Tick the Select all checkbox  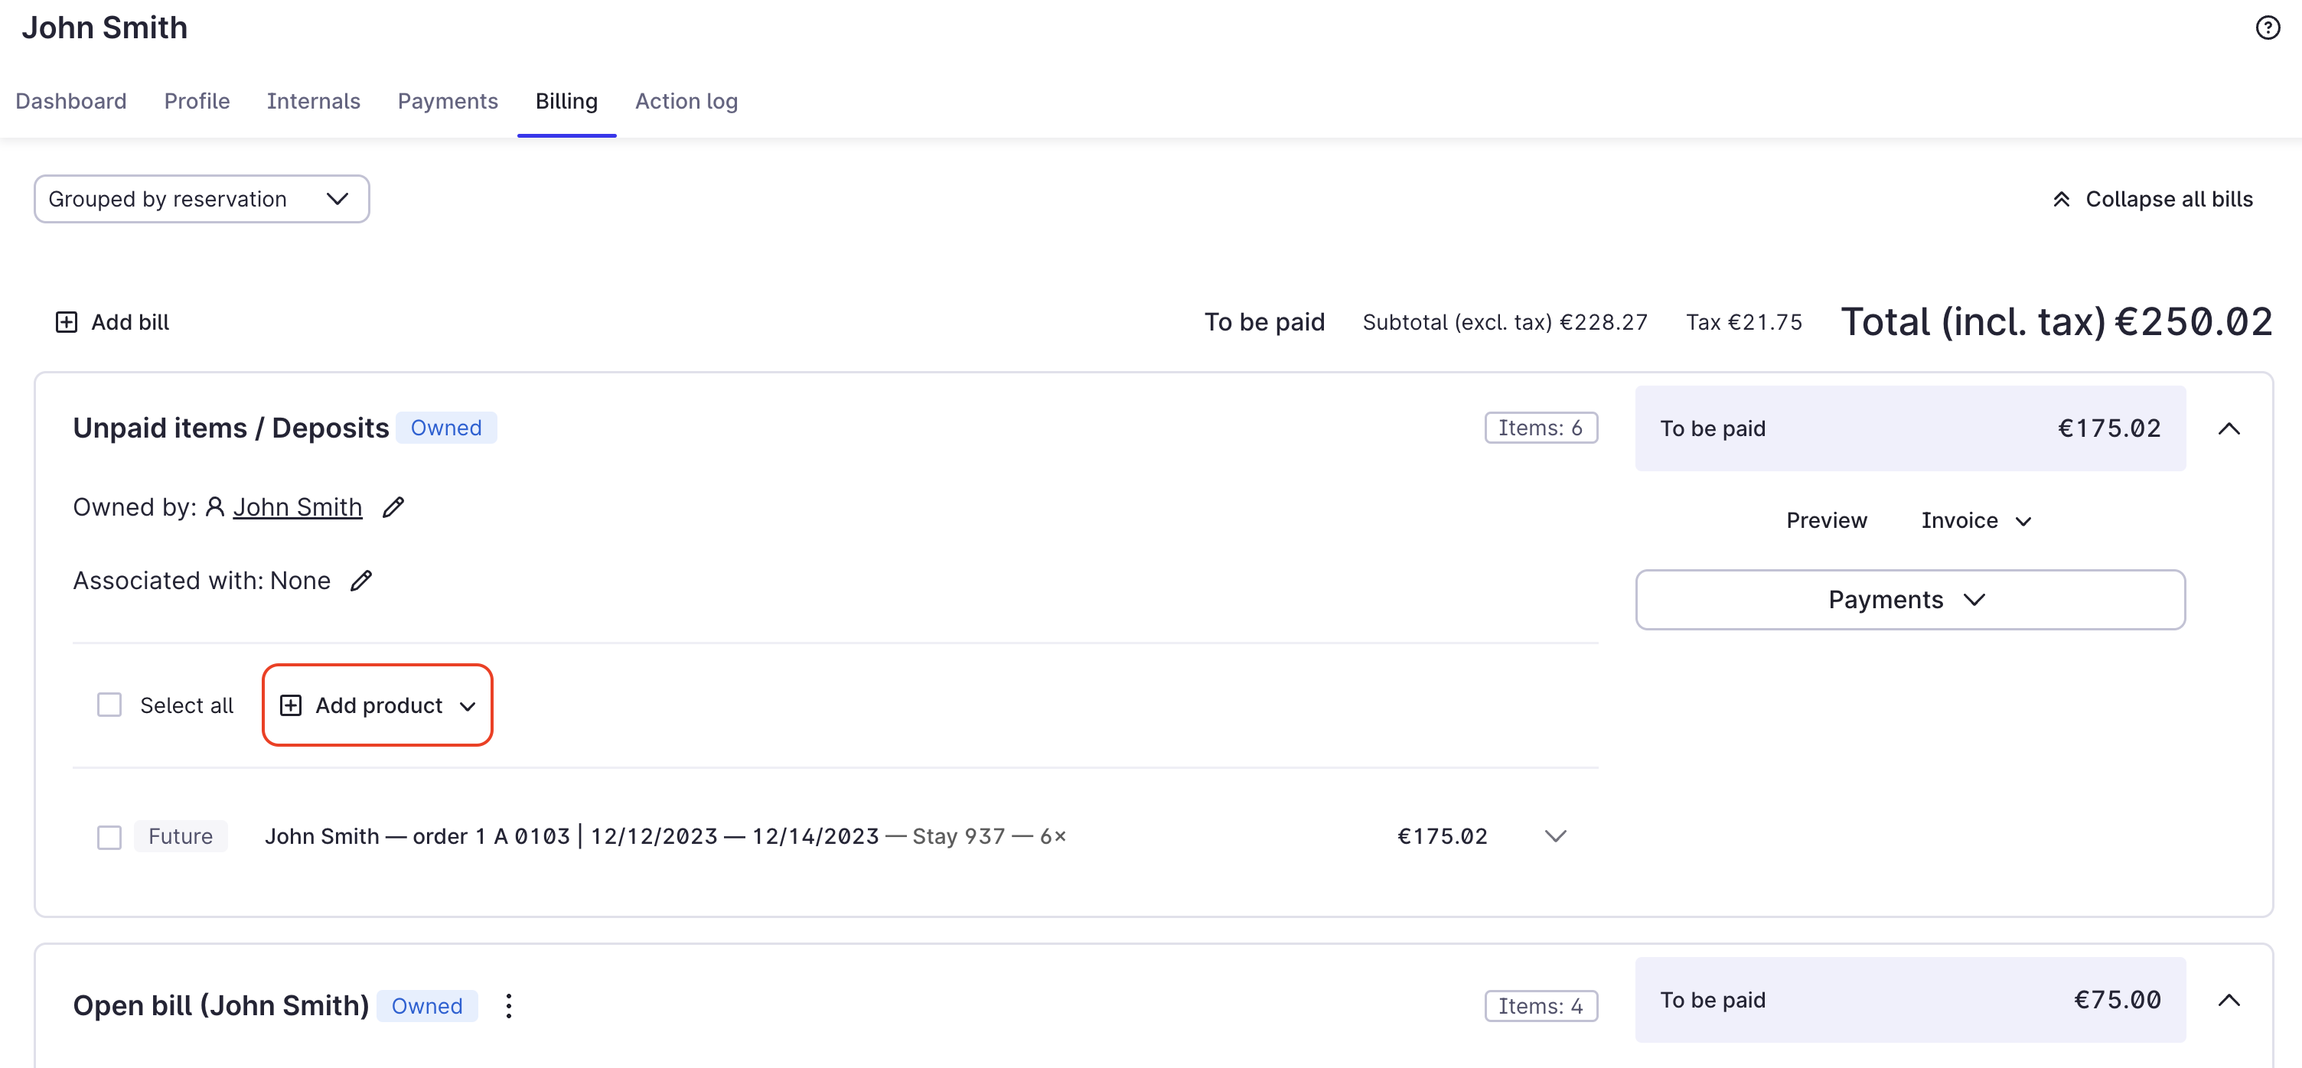109,705
